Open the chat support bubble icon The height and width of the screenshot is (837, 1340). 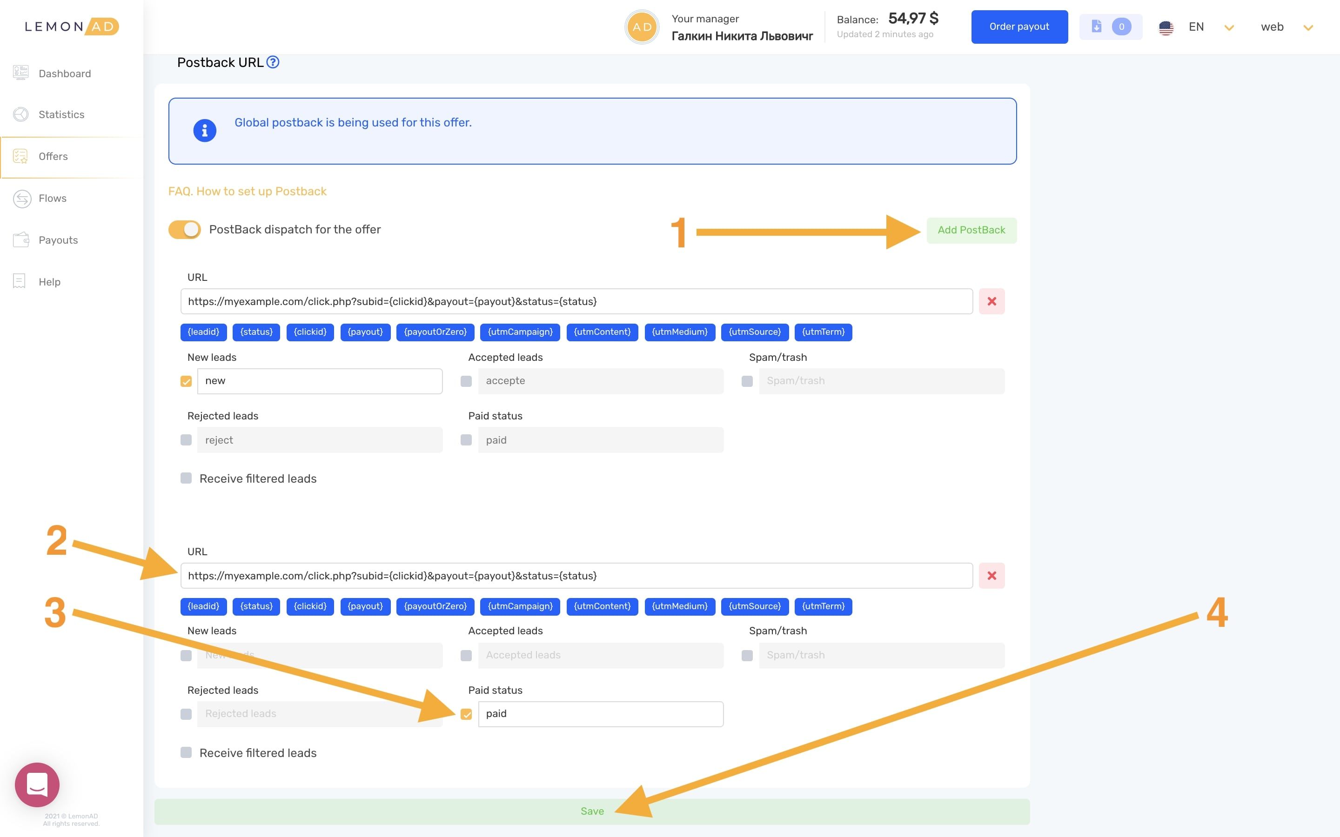tap(37, 784)
